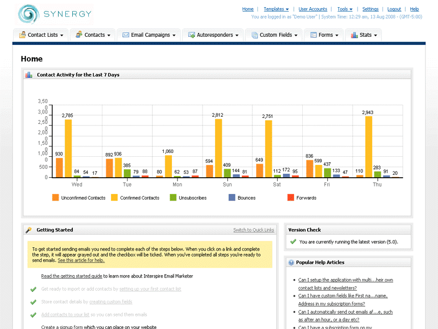Click the Synergy swirl logo
This screenshot has width=438, height=329.
pyautogui.click(x=27, y=14)
